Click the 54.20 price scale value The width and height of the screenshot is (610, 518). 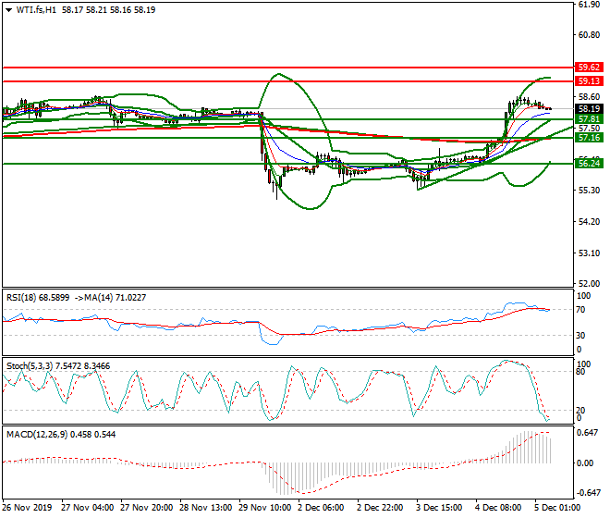coord(589,222)
